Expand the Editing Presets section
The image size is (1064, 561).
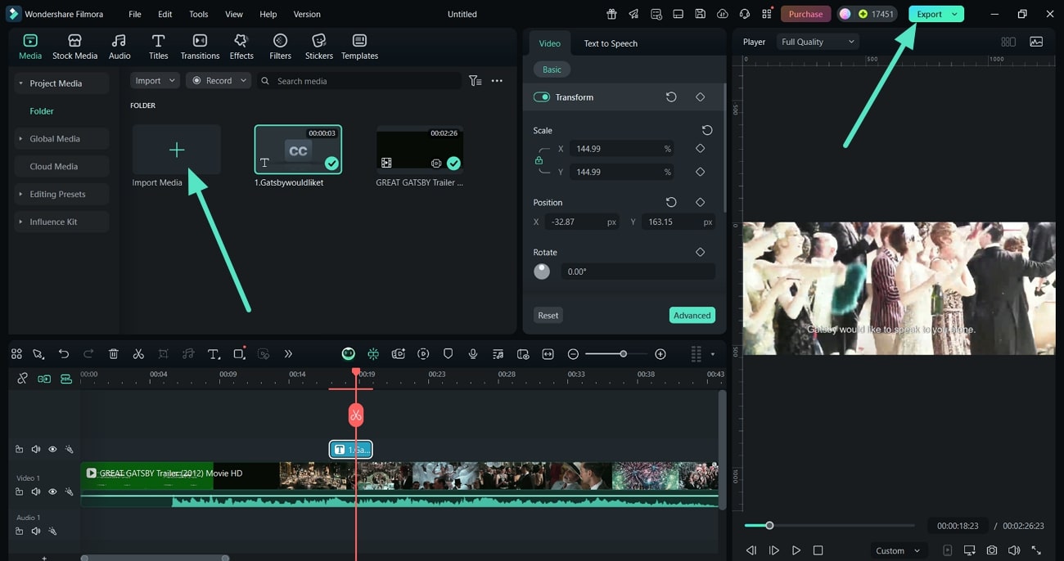(x=21, y=194)
